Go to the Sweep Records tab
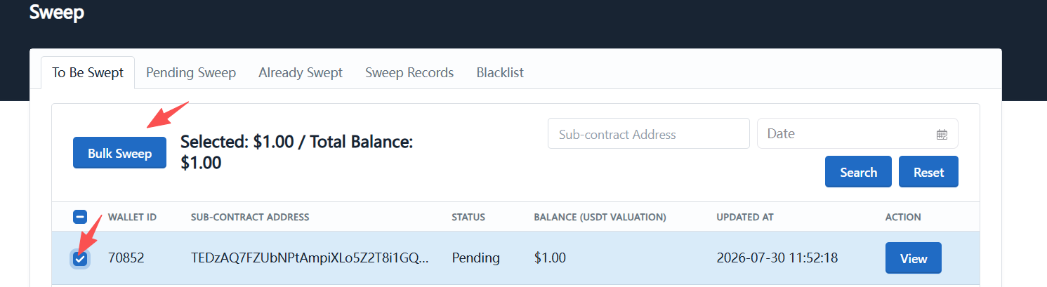Image resolution: width=1047 pixels, height=287 pixels. click(409, 72)
